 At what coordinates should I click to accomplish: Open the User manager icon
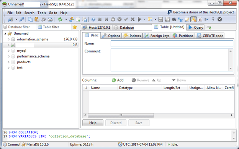[71, 20]
